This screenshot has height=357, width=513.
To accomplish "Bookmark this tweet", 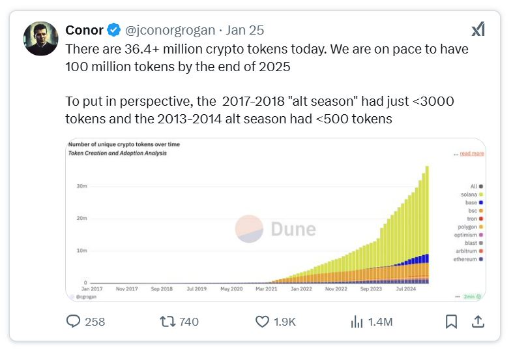I will click(450, 321).
